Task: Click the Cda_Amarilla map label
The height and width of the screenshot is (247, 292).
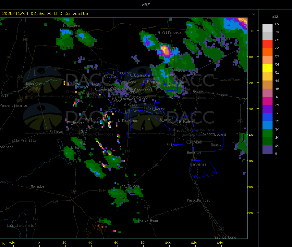Action: [x=24, y=141]
